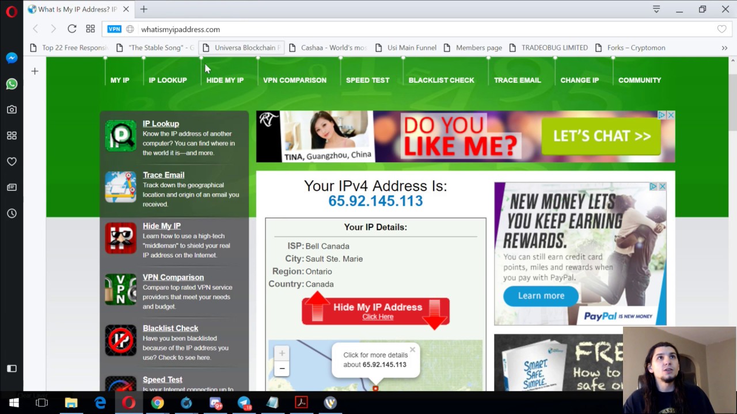
Task: Open the TRADEOBUG LIMITED bookmark
Action: click(549, 48)
